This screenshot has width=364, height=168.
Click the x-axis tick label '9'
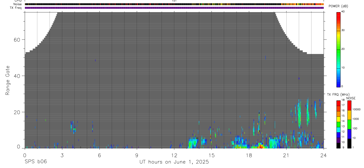137,155
